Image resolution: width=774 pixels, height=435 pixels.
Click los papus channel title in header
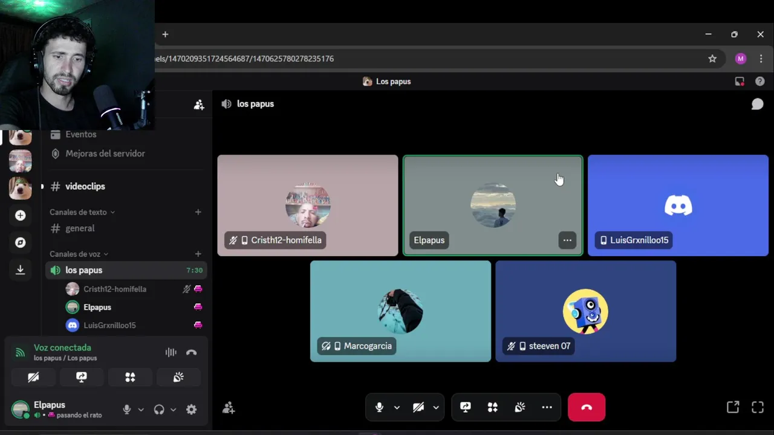click(x=255, y=104)
